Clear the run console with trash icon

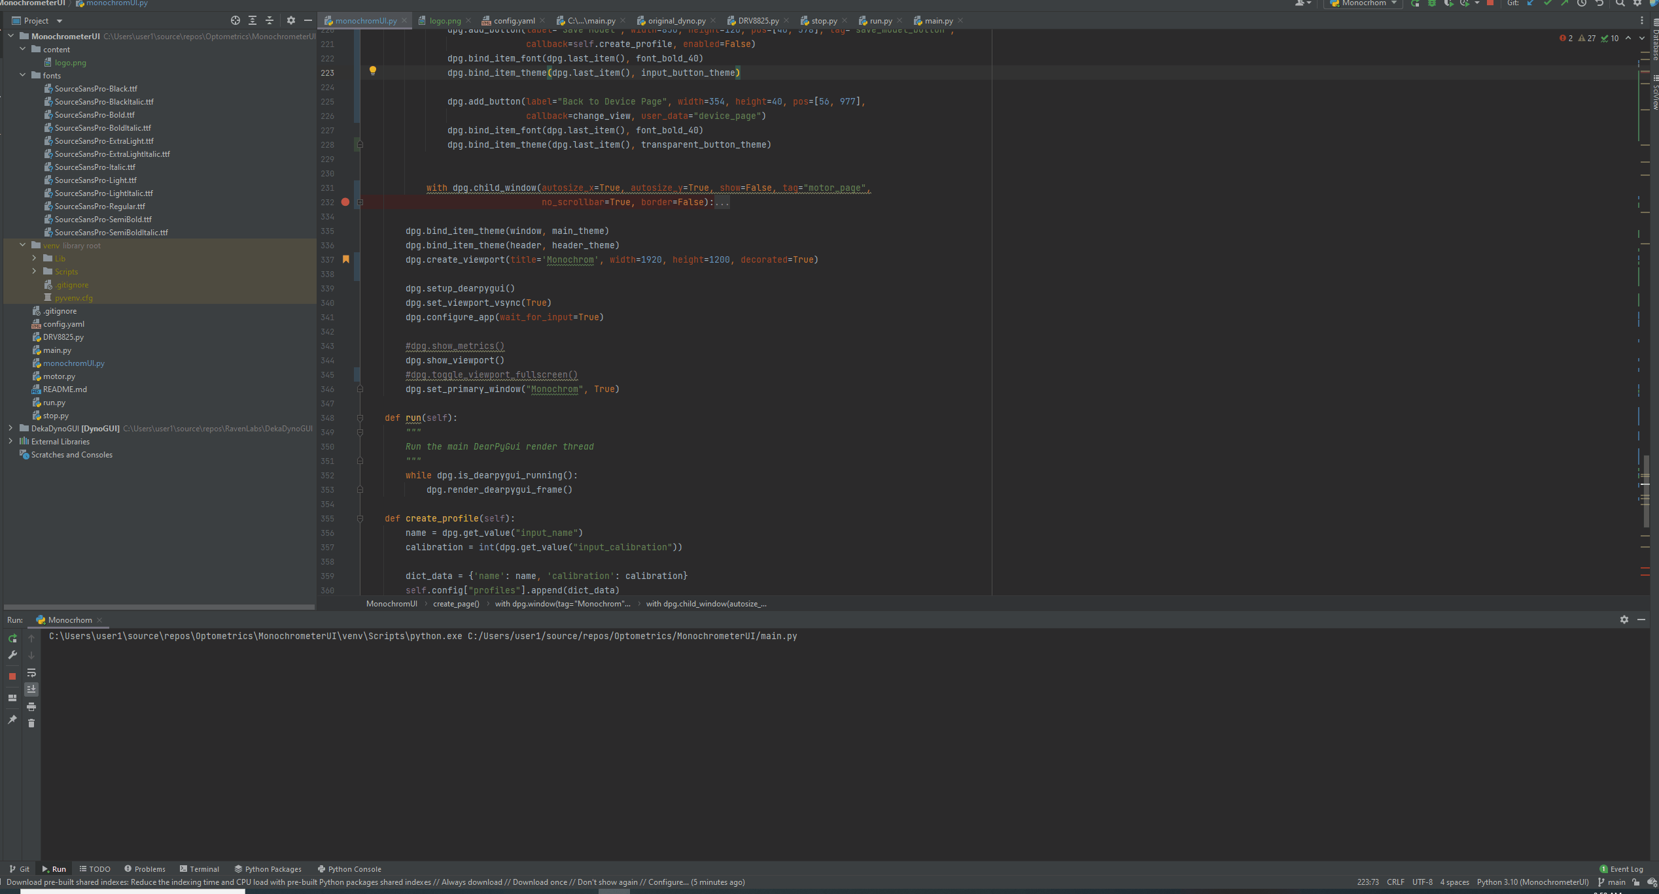click(x=31, y=723)
